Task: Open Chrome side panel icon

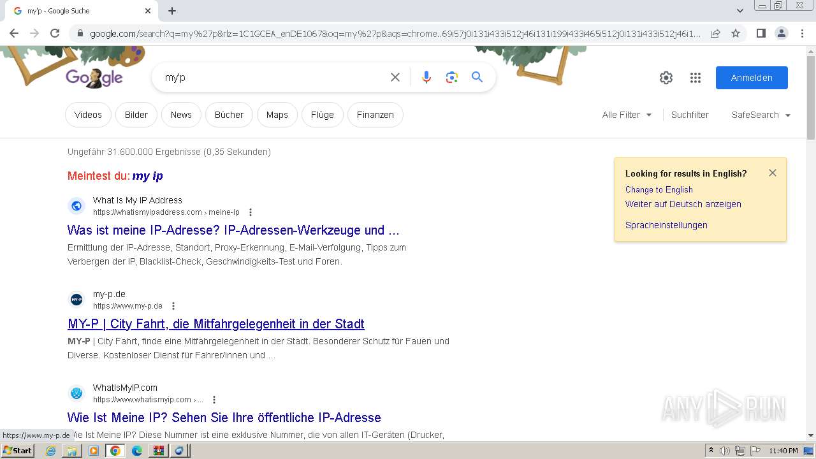Action: point(761,34)
